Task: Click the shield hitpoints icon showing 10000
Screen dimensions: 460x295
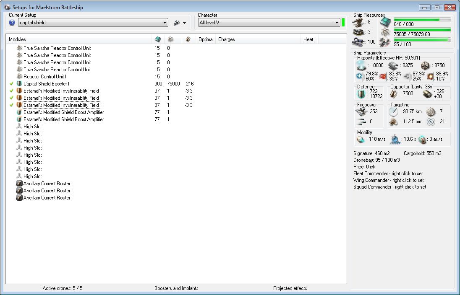Action: point(361,65)
